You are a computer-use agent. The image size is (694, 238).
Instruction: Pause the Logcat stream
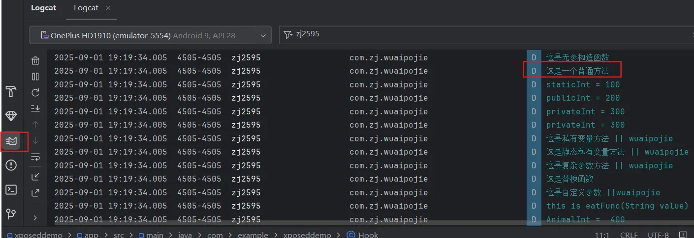point(35,77)
